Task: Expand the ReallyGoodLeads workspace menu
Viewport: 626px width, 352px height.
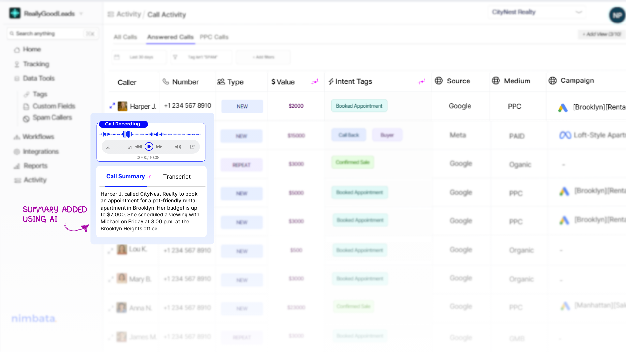Action: click(81, 14)
